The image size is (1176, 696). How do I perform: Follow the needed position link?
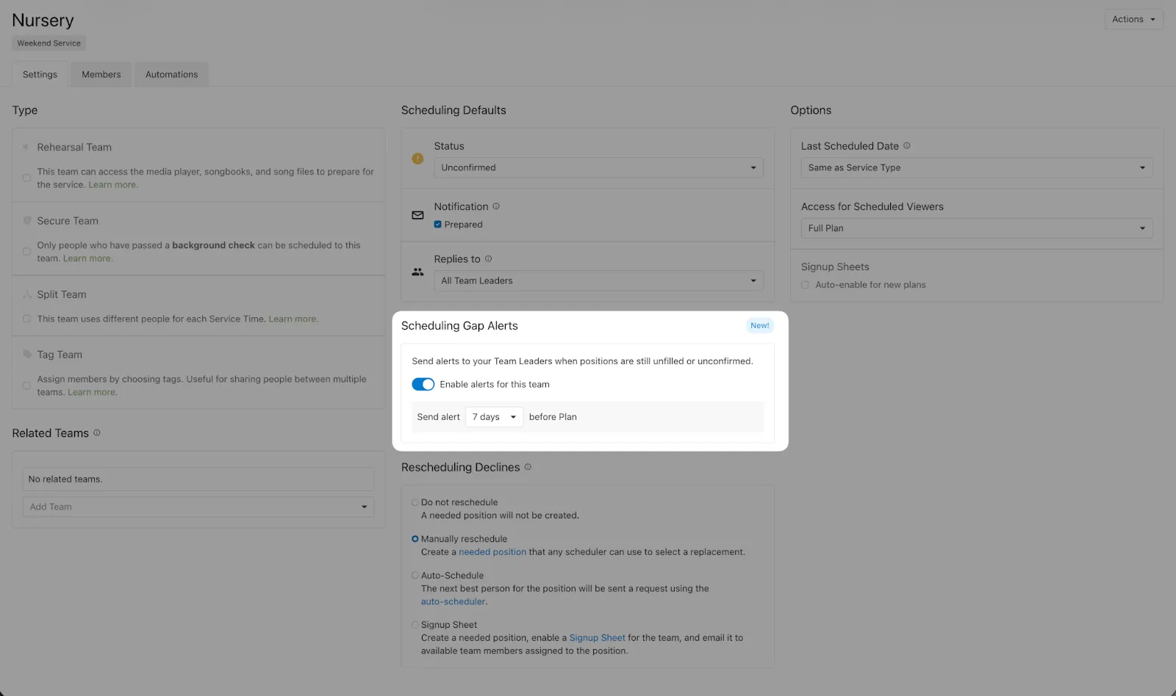pyautogui.click(x=492, y=552)
